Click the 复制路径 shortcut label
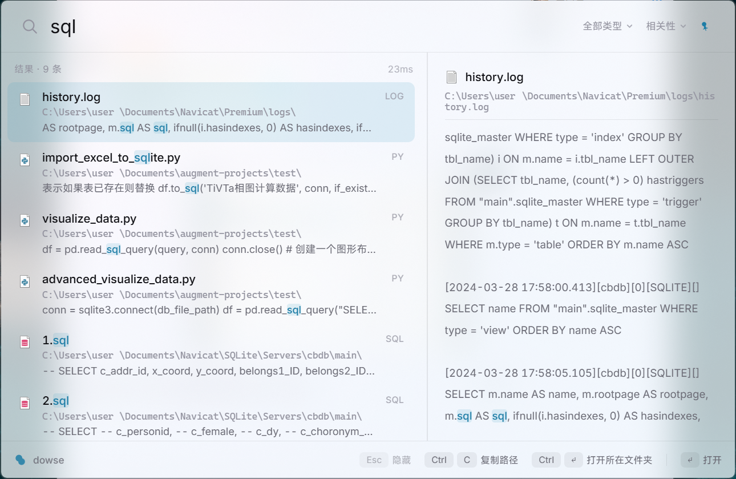This screenshot has width=736, height=479. coord(499,460)
